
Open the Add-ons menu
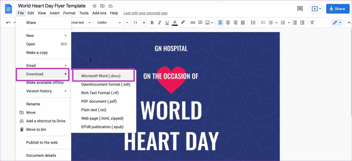coord(99,13)
